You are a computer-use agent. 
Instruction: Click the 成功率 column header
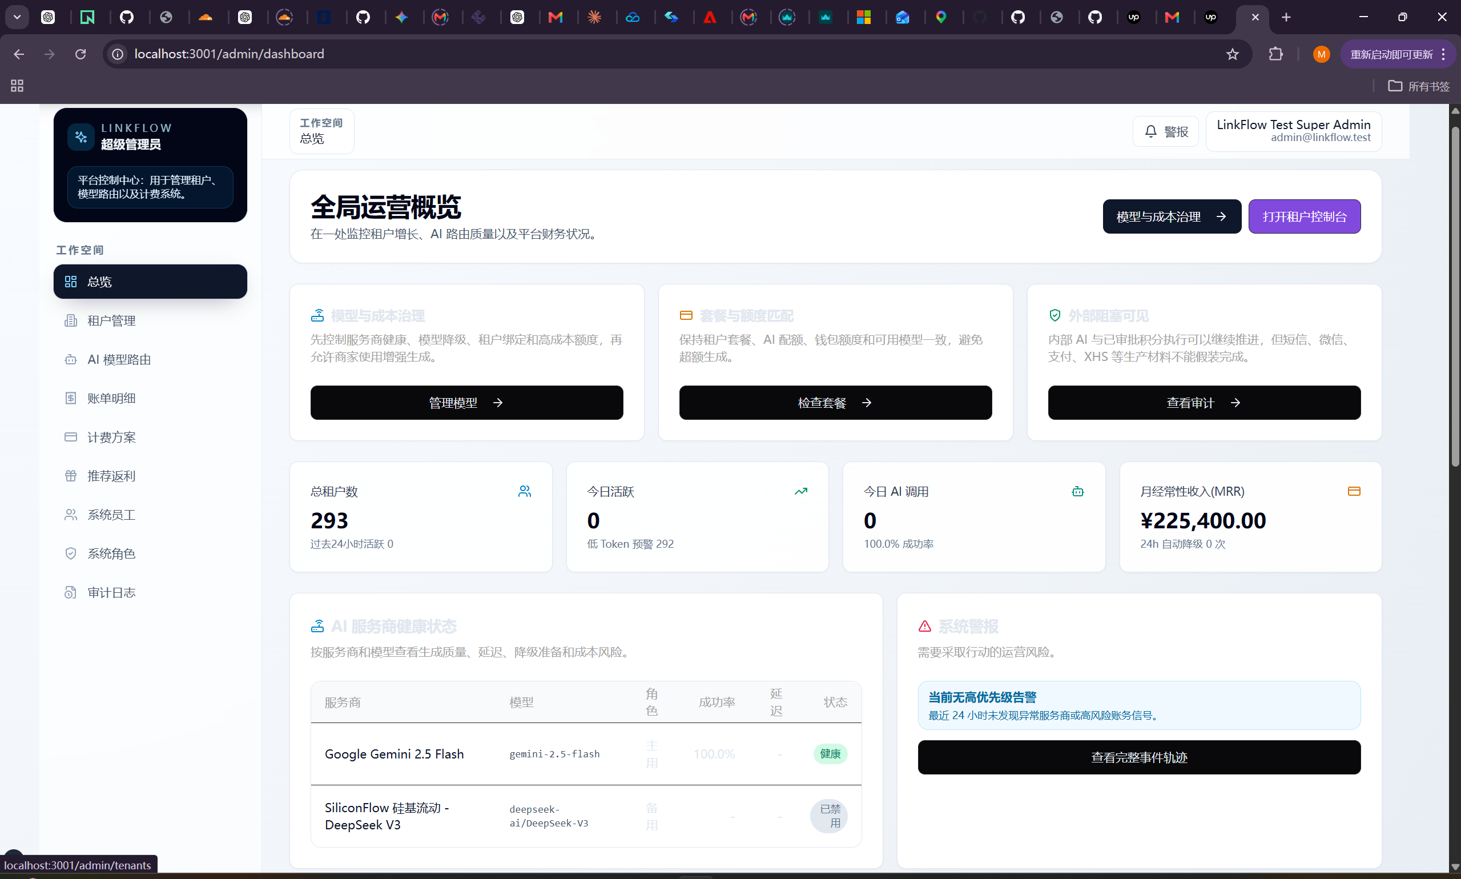tap(717, 702)
